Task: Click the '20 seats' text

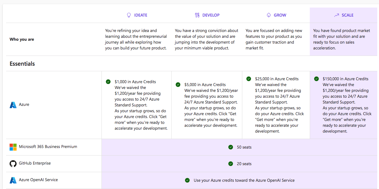Action: 244,164
